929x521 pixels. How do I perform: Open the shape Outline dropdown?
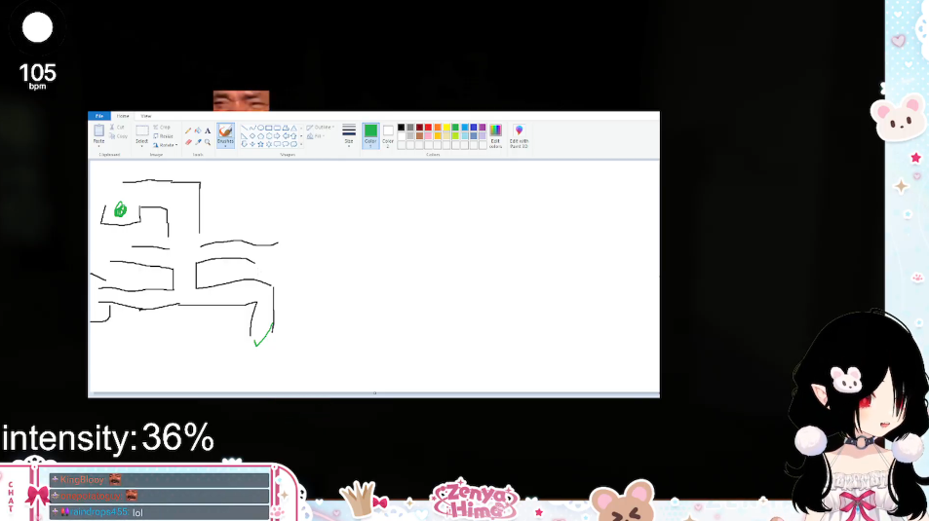point(321,127)
